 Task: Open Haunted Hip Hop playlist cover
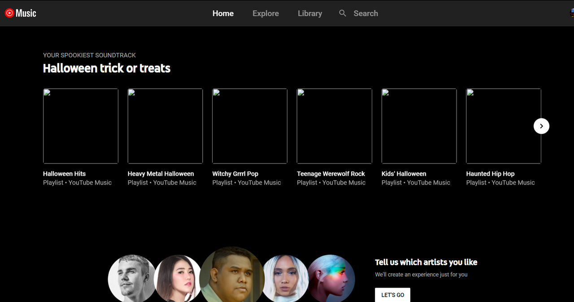pyautogui.click(x=504, y=126)
